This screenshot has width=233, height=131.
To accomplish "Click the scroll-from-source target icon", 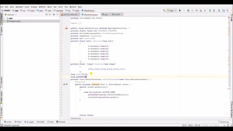I will tap(47, 15).
